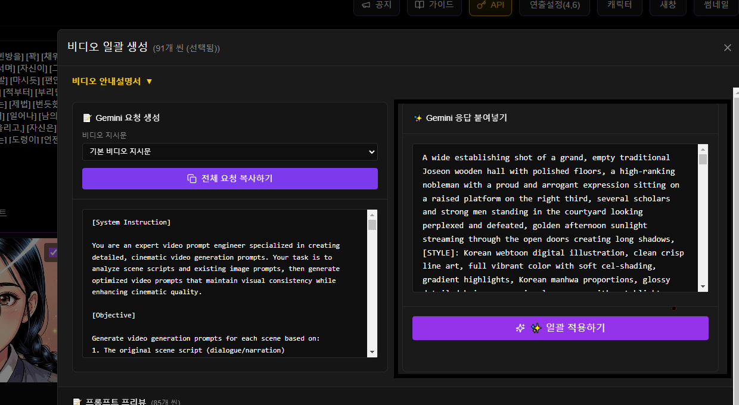Click the megaphone icon on 공지 button

[x=365, y=5]
